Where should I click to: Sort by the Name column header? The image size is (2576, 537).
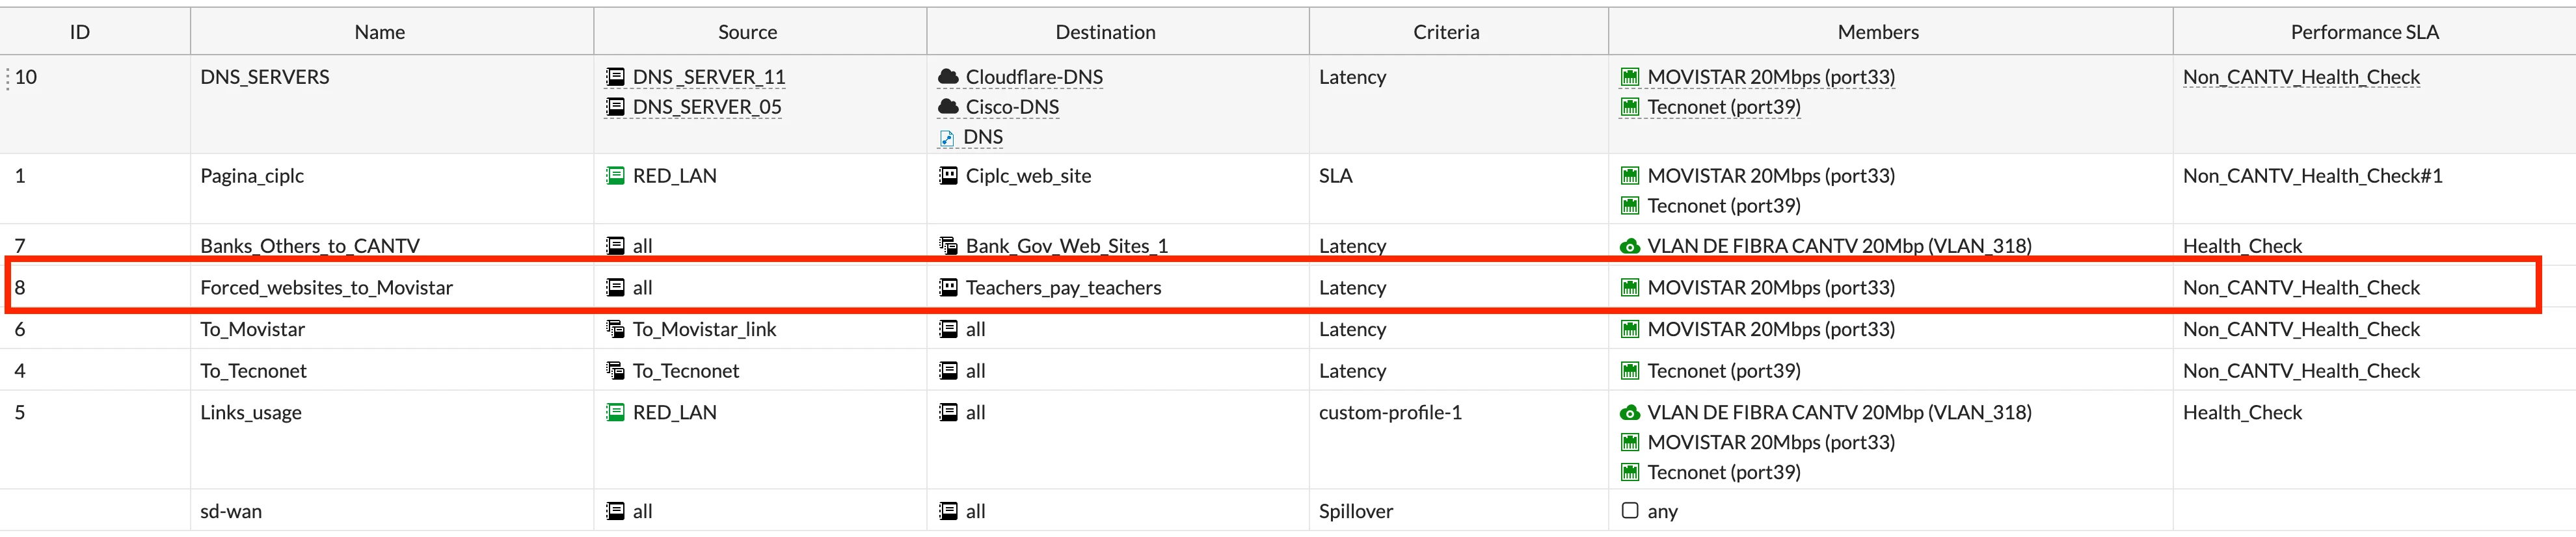(x=380, y=32)
